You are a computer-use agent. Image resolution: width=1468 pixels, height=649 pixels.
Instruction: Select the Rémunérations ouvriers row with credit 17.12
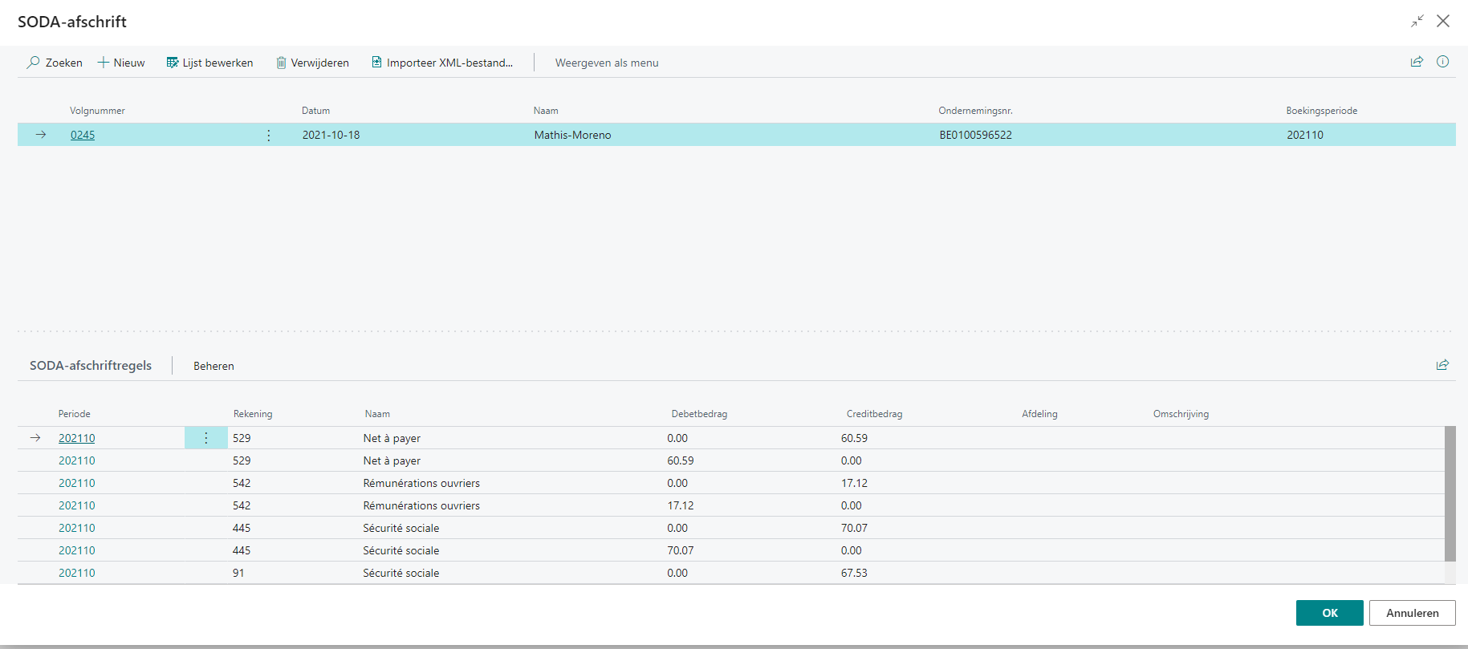421,483
